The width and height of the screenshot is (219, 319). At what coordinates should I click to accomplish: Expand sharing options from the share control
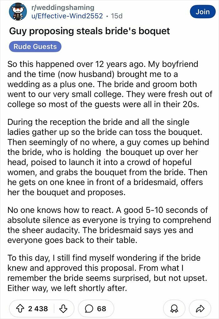199,309
